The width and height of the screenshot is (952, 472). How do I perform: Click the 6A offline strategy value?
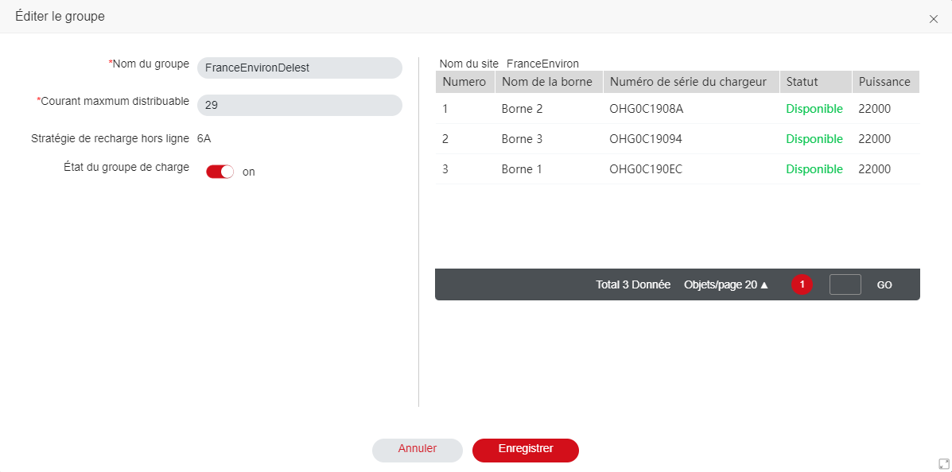(x=204, y=138)
